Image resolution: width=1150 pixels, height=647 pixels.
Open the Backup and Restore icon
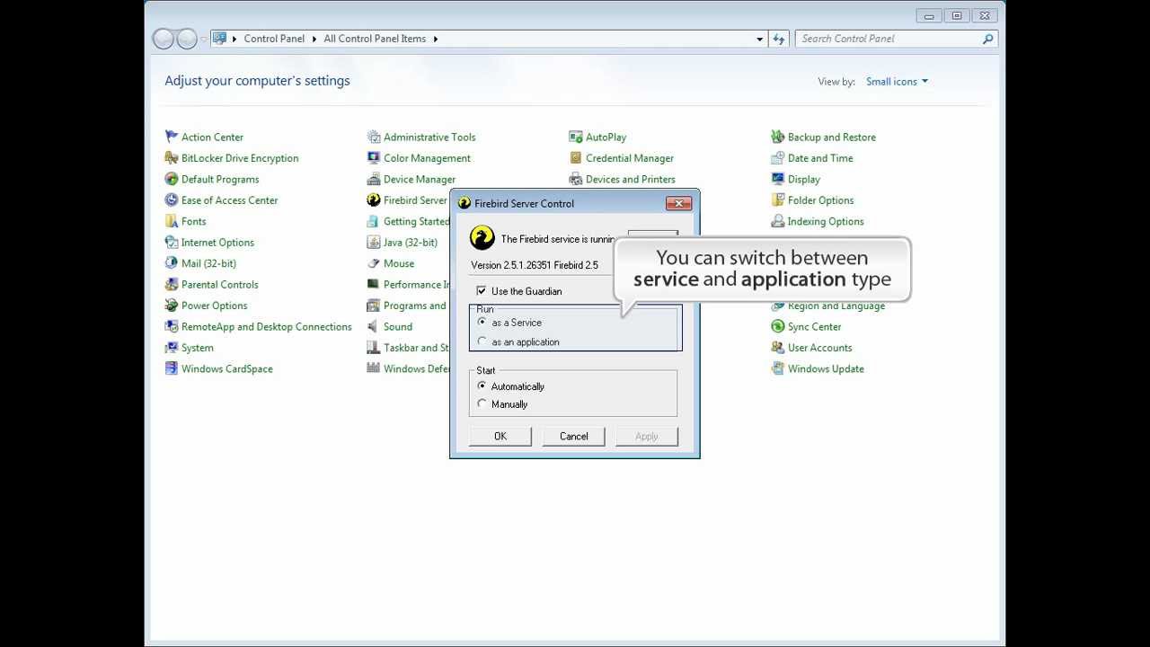click(778, 137)
